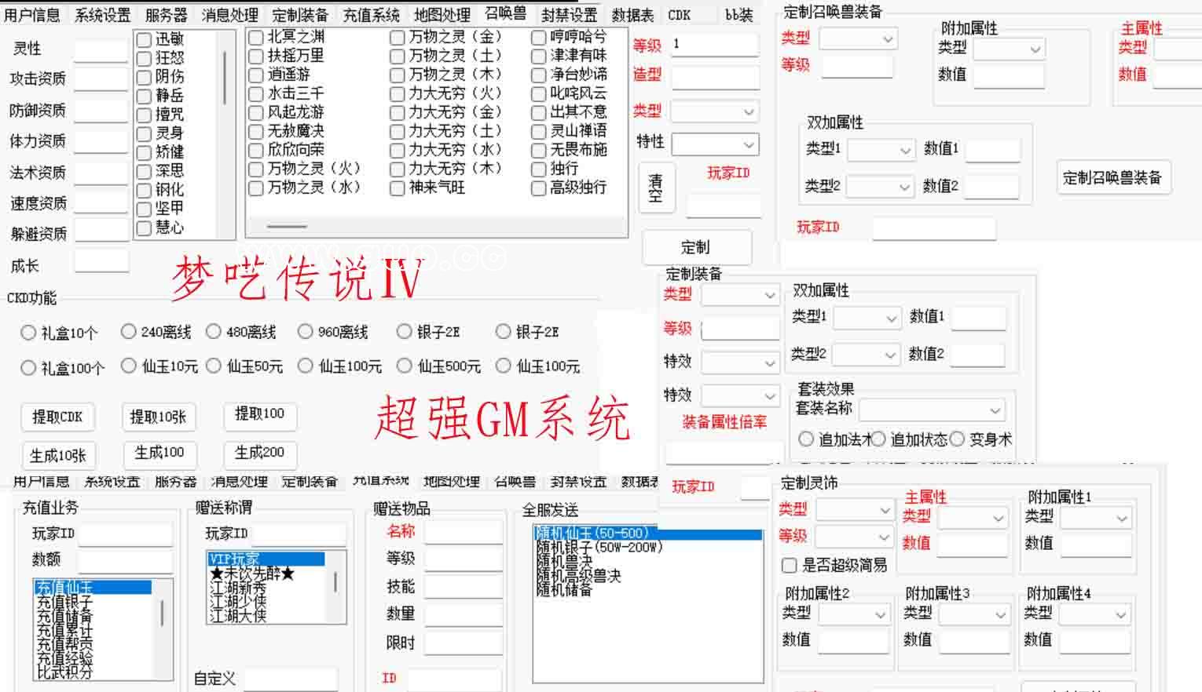Open the 封禁设置 tab
Screen dimensions: 1202x692
(569, 15)
